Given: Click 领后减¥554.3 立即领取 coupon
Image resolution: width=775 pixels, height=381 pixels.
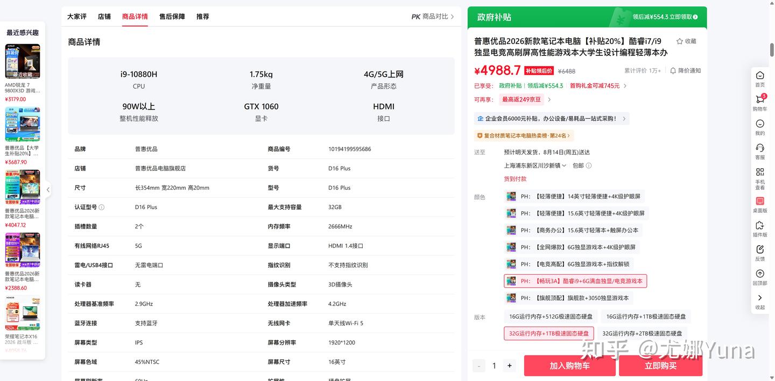Looking at the screenshot, I should click(665, 17).
